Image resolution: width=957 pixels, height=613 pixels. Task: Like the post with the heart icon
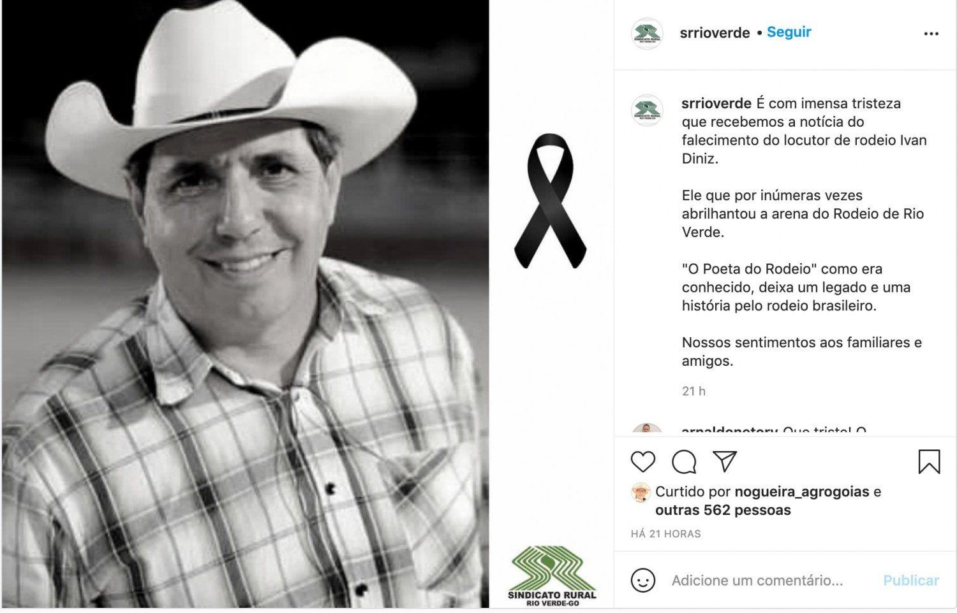click(x=642, y=462)
